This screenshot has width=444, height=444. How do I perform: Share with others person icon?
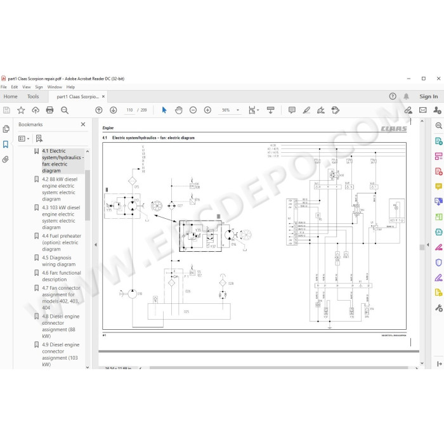click(x=437, y=110)
